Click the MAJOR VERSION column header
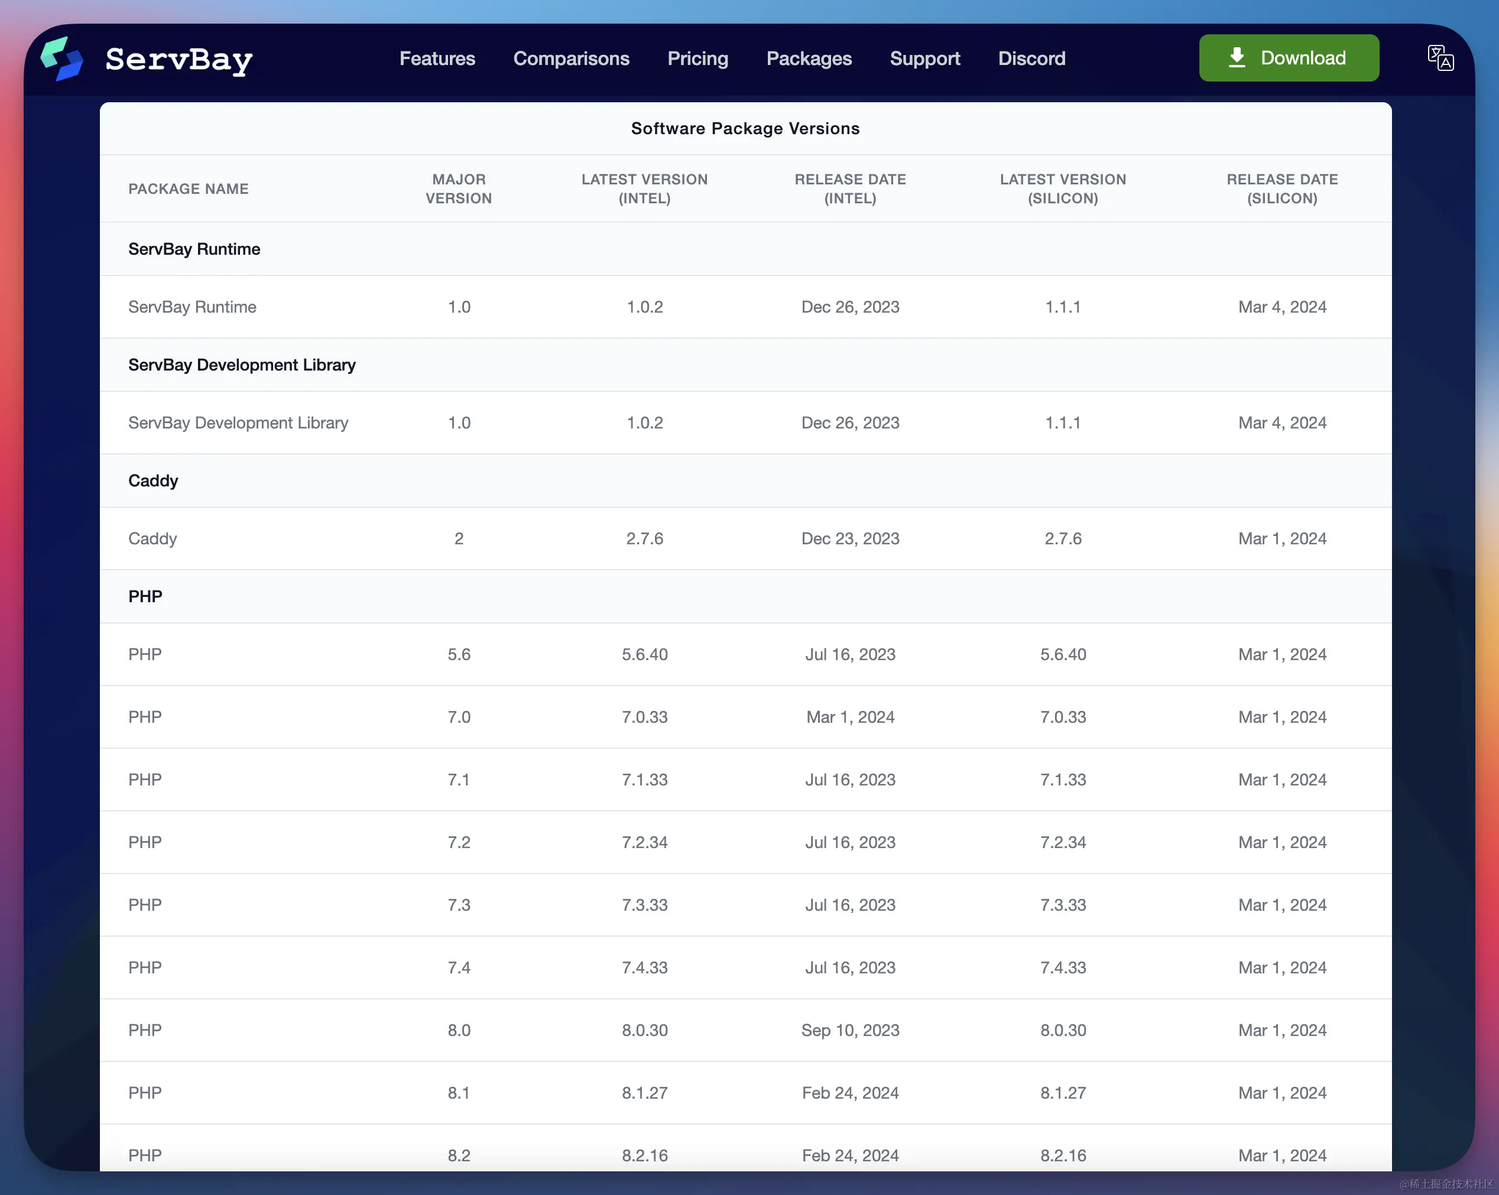The height and width of the screenshot is (1195, 1499). click(459, 189)
